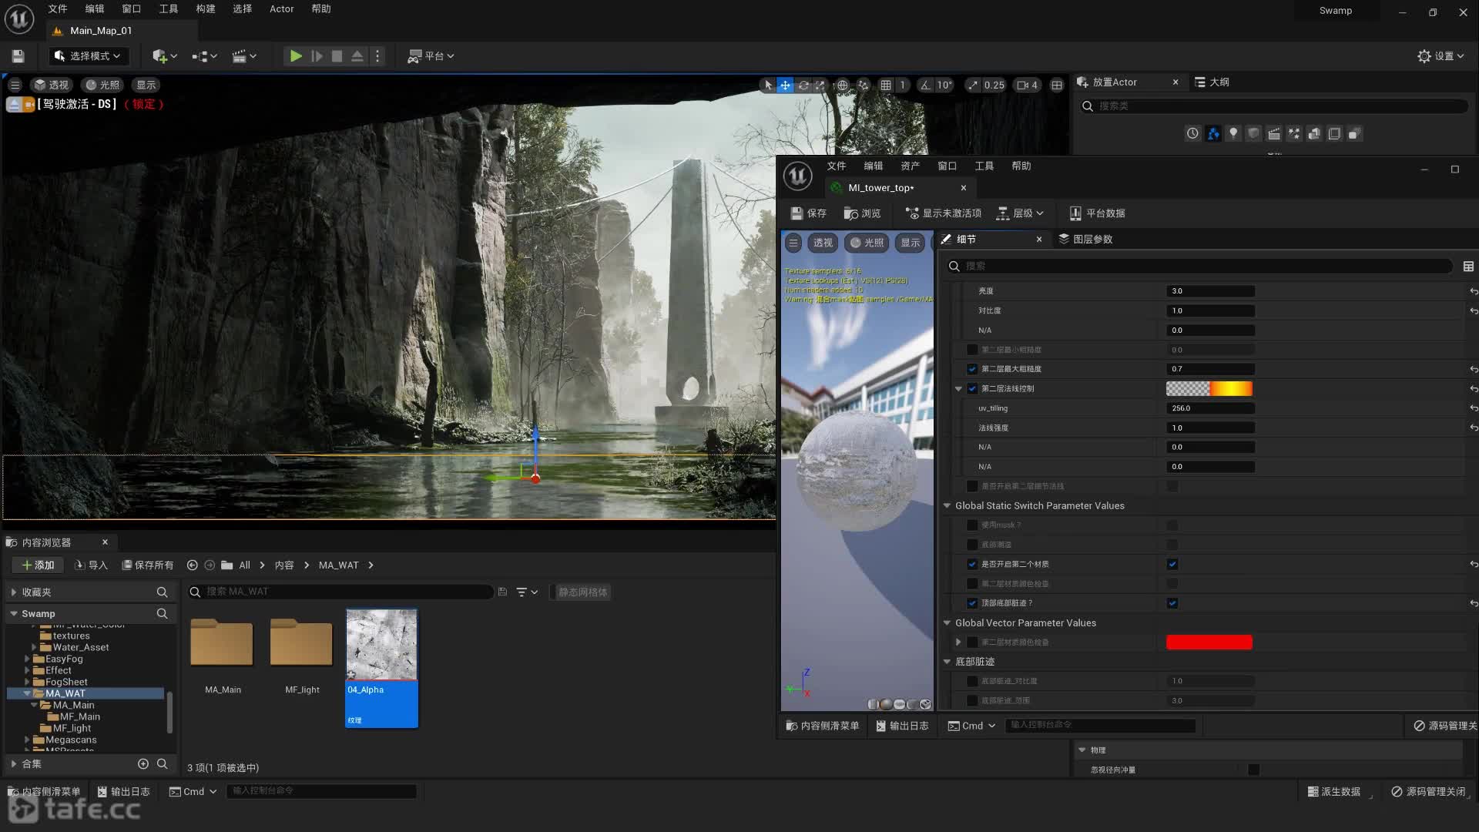Open the 选择模式 dropdown
This screenshot has height=832, width=1479.
(87, 56)
